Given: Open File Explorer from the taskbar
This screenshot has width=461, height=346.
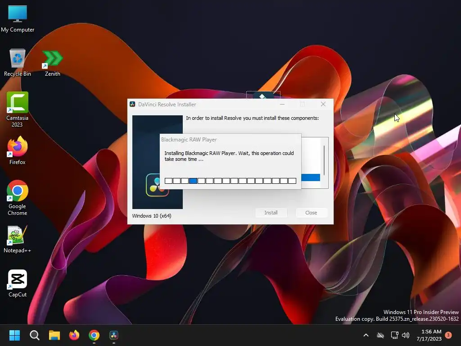Looking at the screenshot, I should pyautogui.click(x=54, y=335).
